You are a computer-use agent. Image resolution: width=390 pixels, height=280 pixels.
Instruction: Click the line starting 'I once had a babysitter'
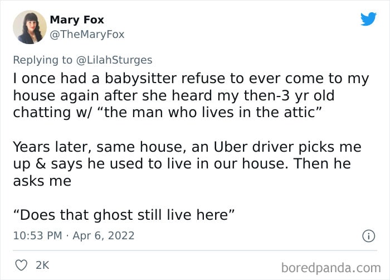pos(191,79)
